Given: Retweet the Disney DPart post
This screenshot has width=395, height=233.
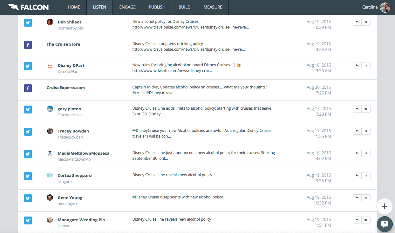Looking at the screenshot, I should [366, 66].
